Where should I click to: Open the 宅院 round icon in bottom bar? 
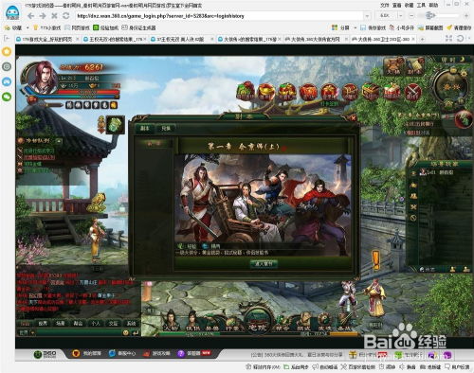[258, 319]
